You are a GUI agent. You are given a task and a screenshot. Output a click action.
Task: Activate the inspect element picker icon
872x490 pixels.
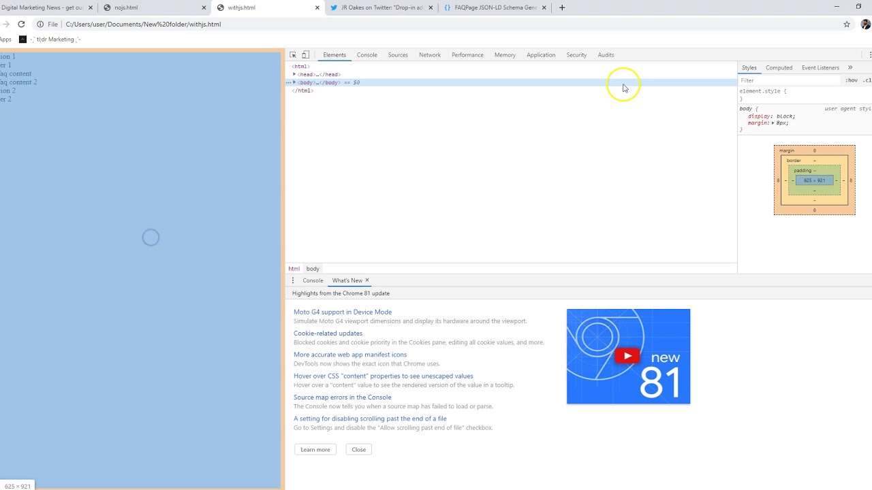(x=293, y=55)
